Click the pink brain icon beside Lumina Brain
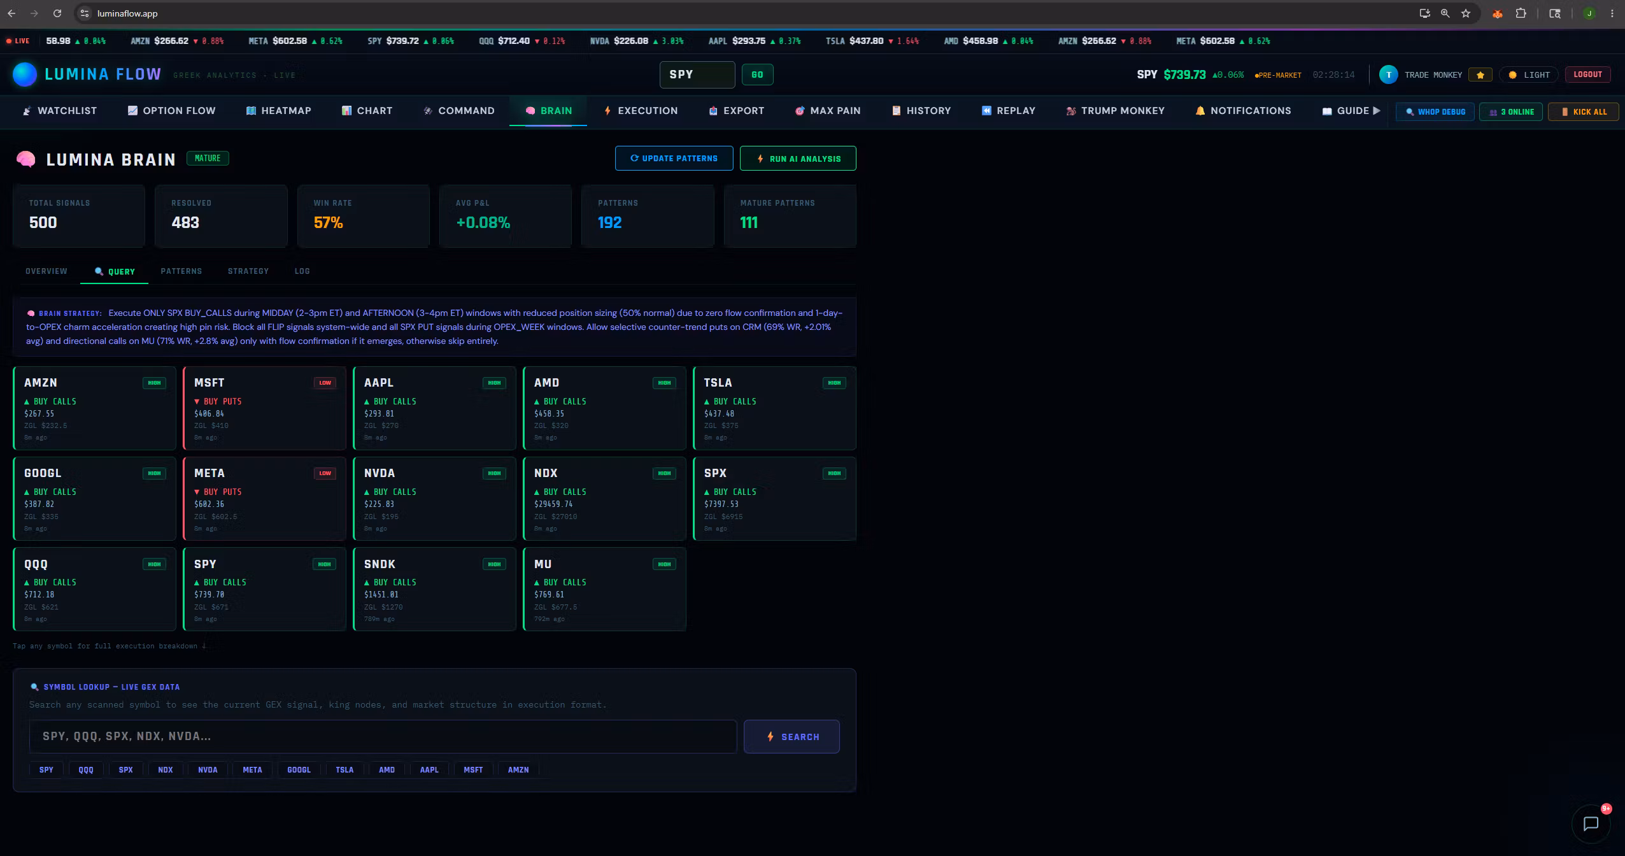The image size is (1625, 856). 25,159
